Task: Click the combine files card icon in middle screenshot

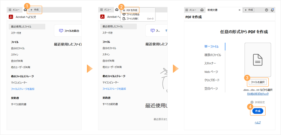Action: [153, 31]
